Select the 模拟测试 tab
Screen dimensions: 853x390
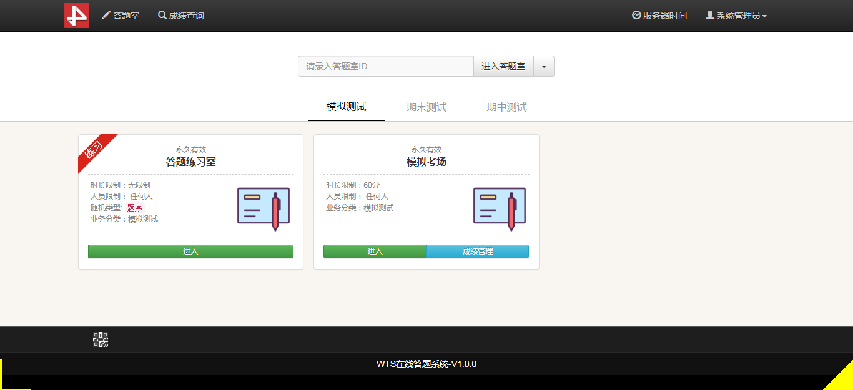346,107
